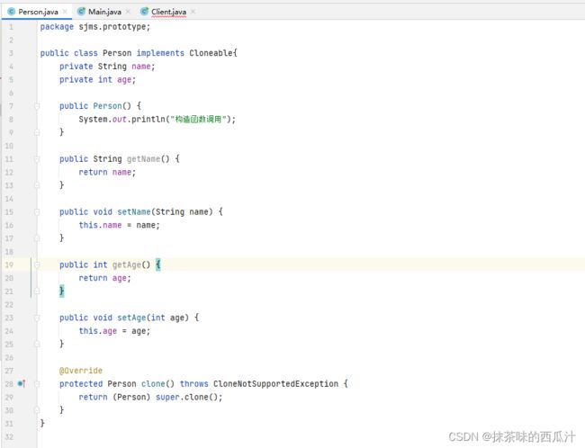Switch to the Person.java tab
Image resolution: width=585 pixels, height=448 pixels.
[x=38, y=12]
